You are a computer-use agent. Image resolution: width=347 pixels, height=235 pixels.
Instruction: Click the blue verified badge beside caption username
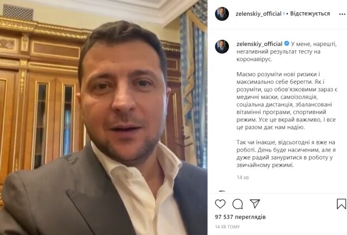pos(287,44)
